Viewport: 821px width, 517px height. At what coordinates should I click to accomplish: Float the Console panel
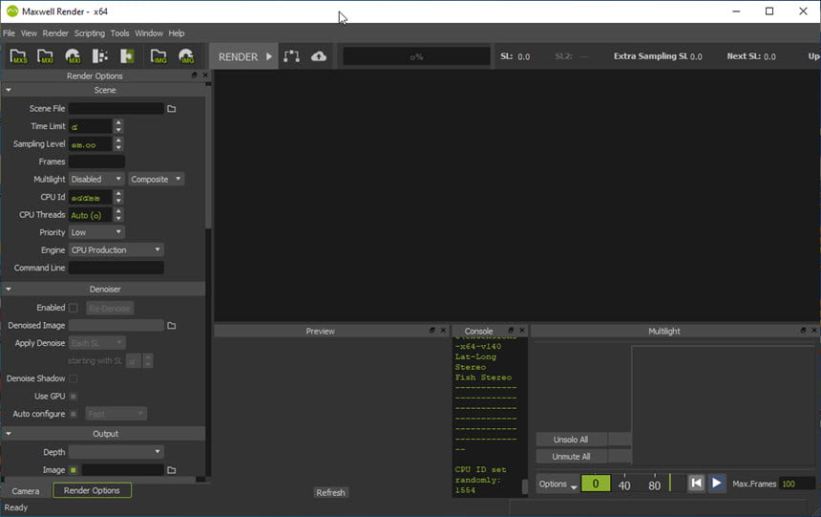click(511, 331)
